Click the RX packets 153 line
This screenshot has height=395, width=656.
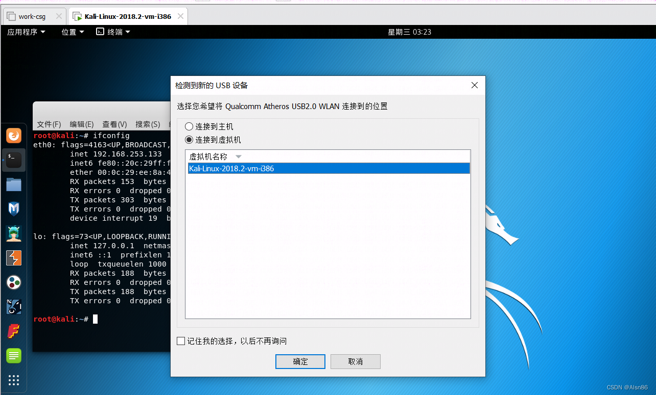[118, 181]
